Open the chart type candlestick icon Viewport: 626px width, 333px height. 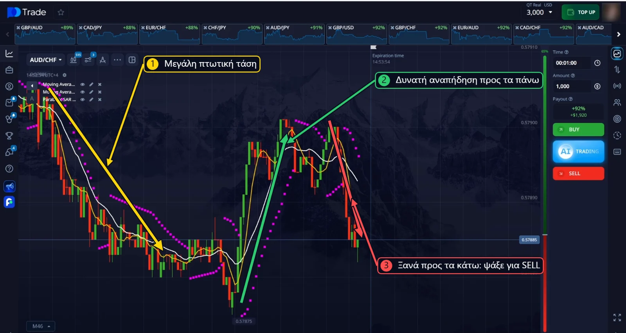73,60
